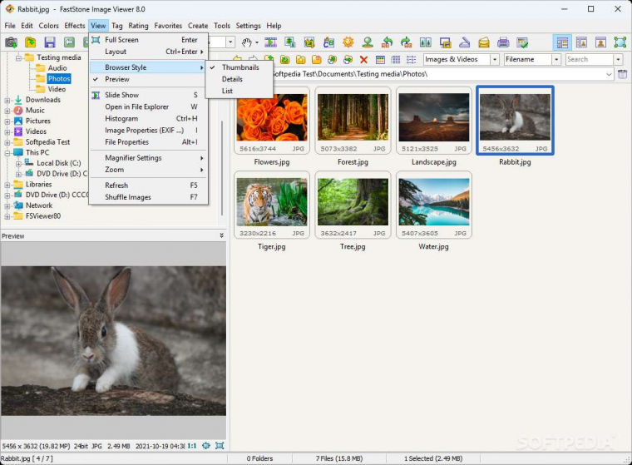Screen dimensions: 632x465
Task: Expand the Downloads folder tree node
Action: click(7, 100)
